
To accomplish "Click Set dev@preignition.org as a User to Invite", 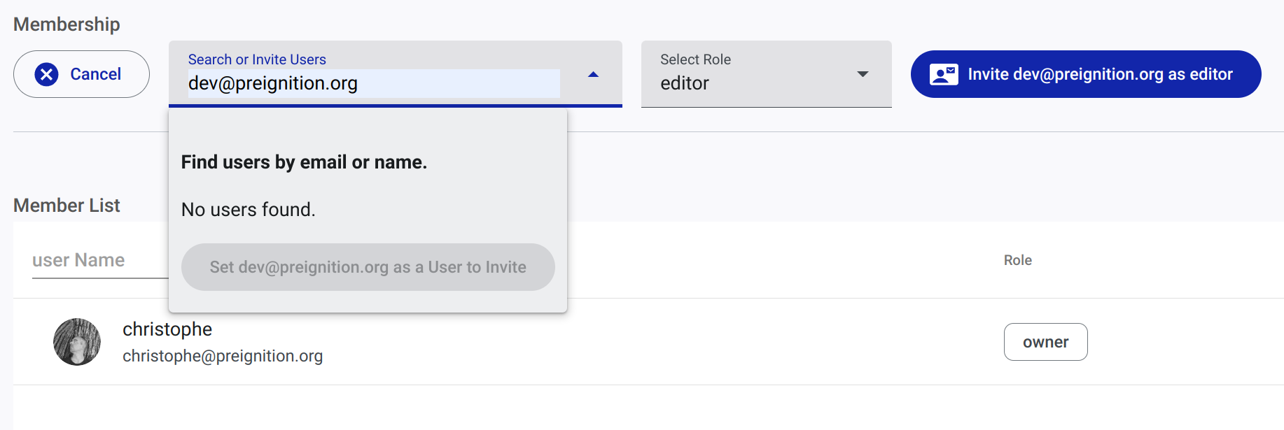I will (x=368, y=267).
